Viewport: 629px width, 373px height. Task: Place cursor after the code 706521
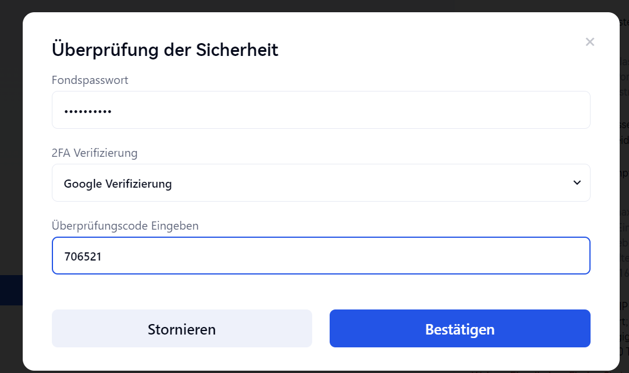(103, 256)
